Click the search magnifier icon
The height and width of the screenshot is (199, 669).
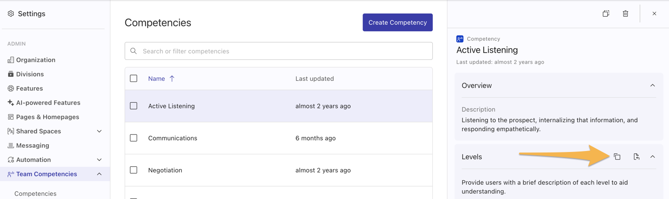[x=134, y=51]
